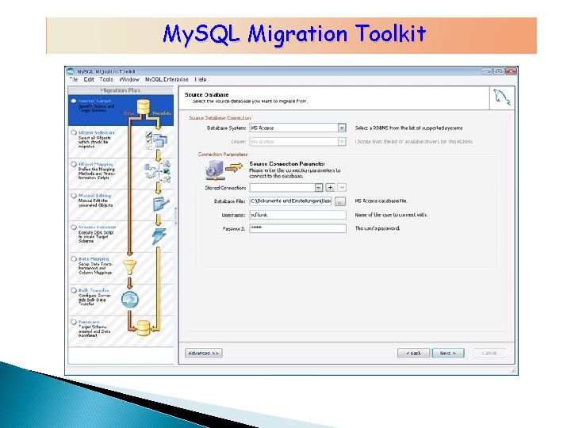Screen dimensions: 571x428
Task: Click the app icon in the title bar
Action: coord(71,71)
